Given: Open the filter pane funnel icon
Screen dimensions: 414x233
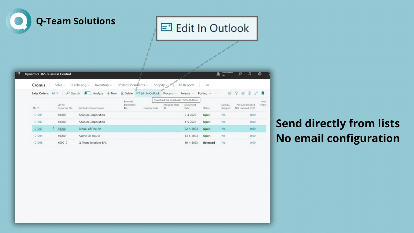Looking at the screenshot, I should 236,93.
